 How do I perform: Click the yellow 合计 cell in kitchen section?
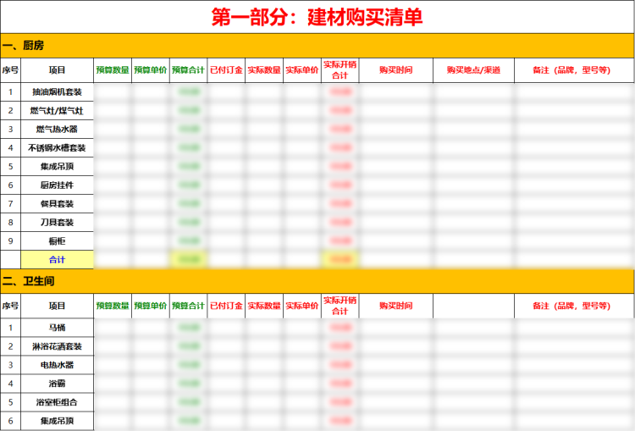(57, 259)
